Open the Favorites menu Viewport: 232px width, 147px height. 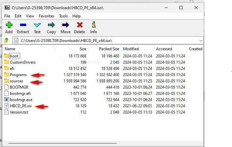pos(46,16)
